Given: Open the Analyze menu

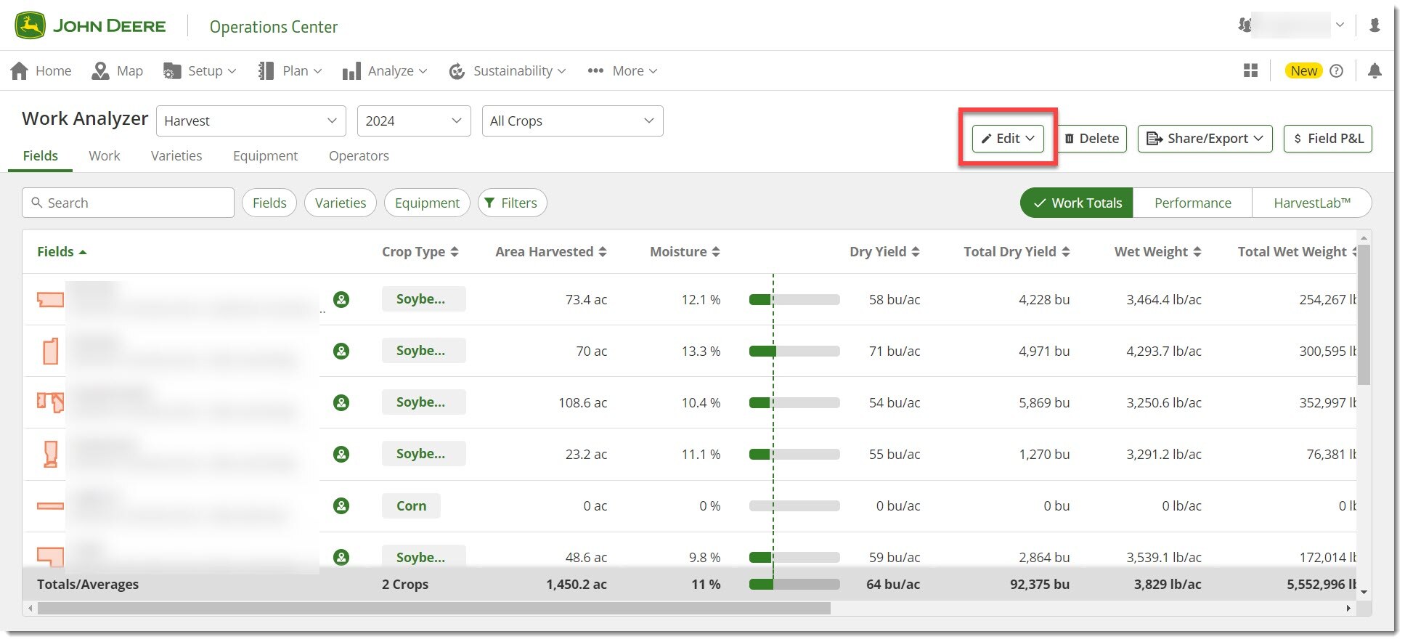Looking at the screenshot, I should pos(385,70).
